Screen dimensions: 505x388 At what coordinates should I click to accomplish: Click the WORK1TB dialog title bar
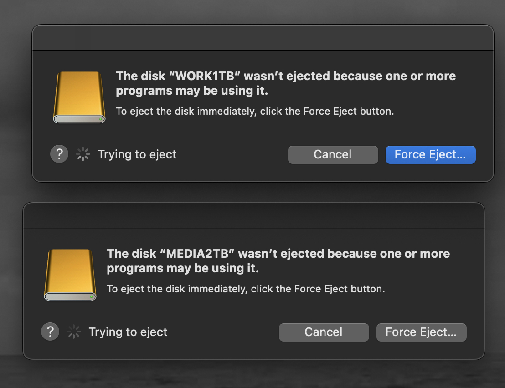tap(263, 38)
